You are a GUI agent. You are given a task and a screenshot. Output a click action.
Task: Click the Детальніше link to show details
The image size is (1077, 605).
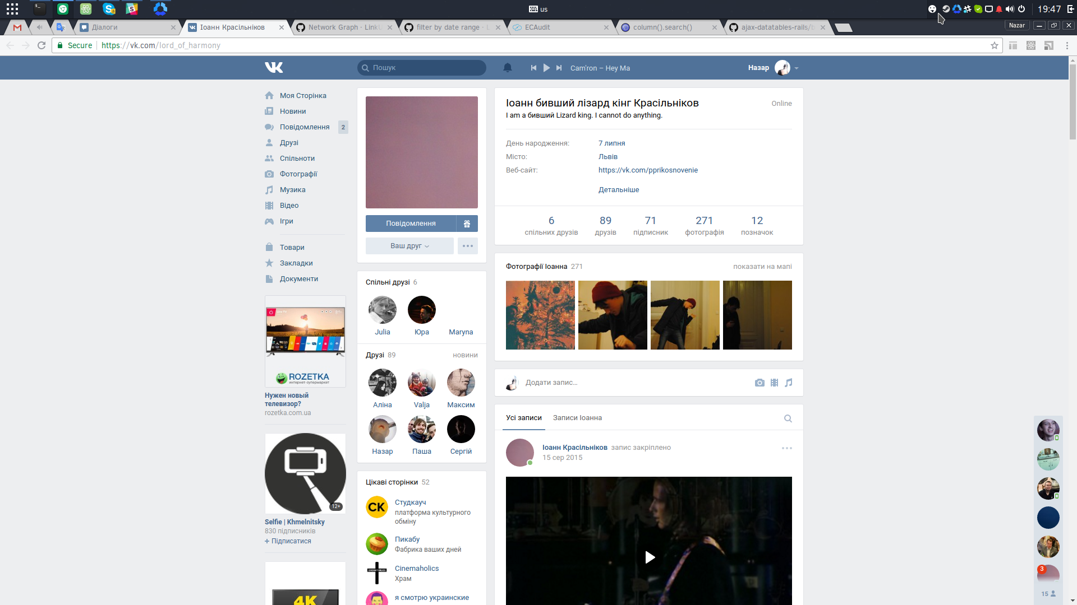(619, 190)
